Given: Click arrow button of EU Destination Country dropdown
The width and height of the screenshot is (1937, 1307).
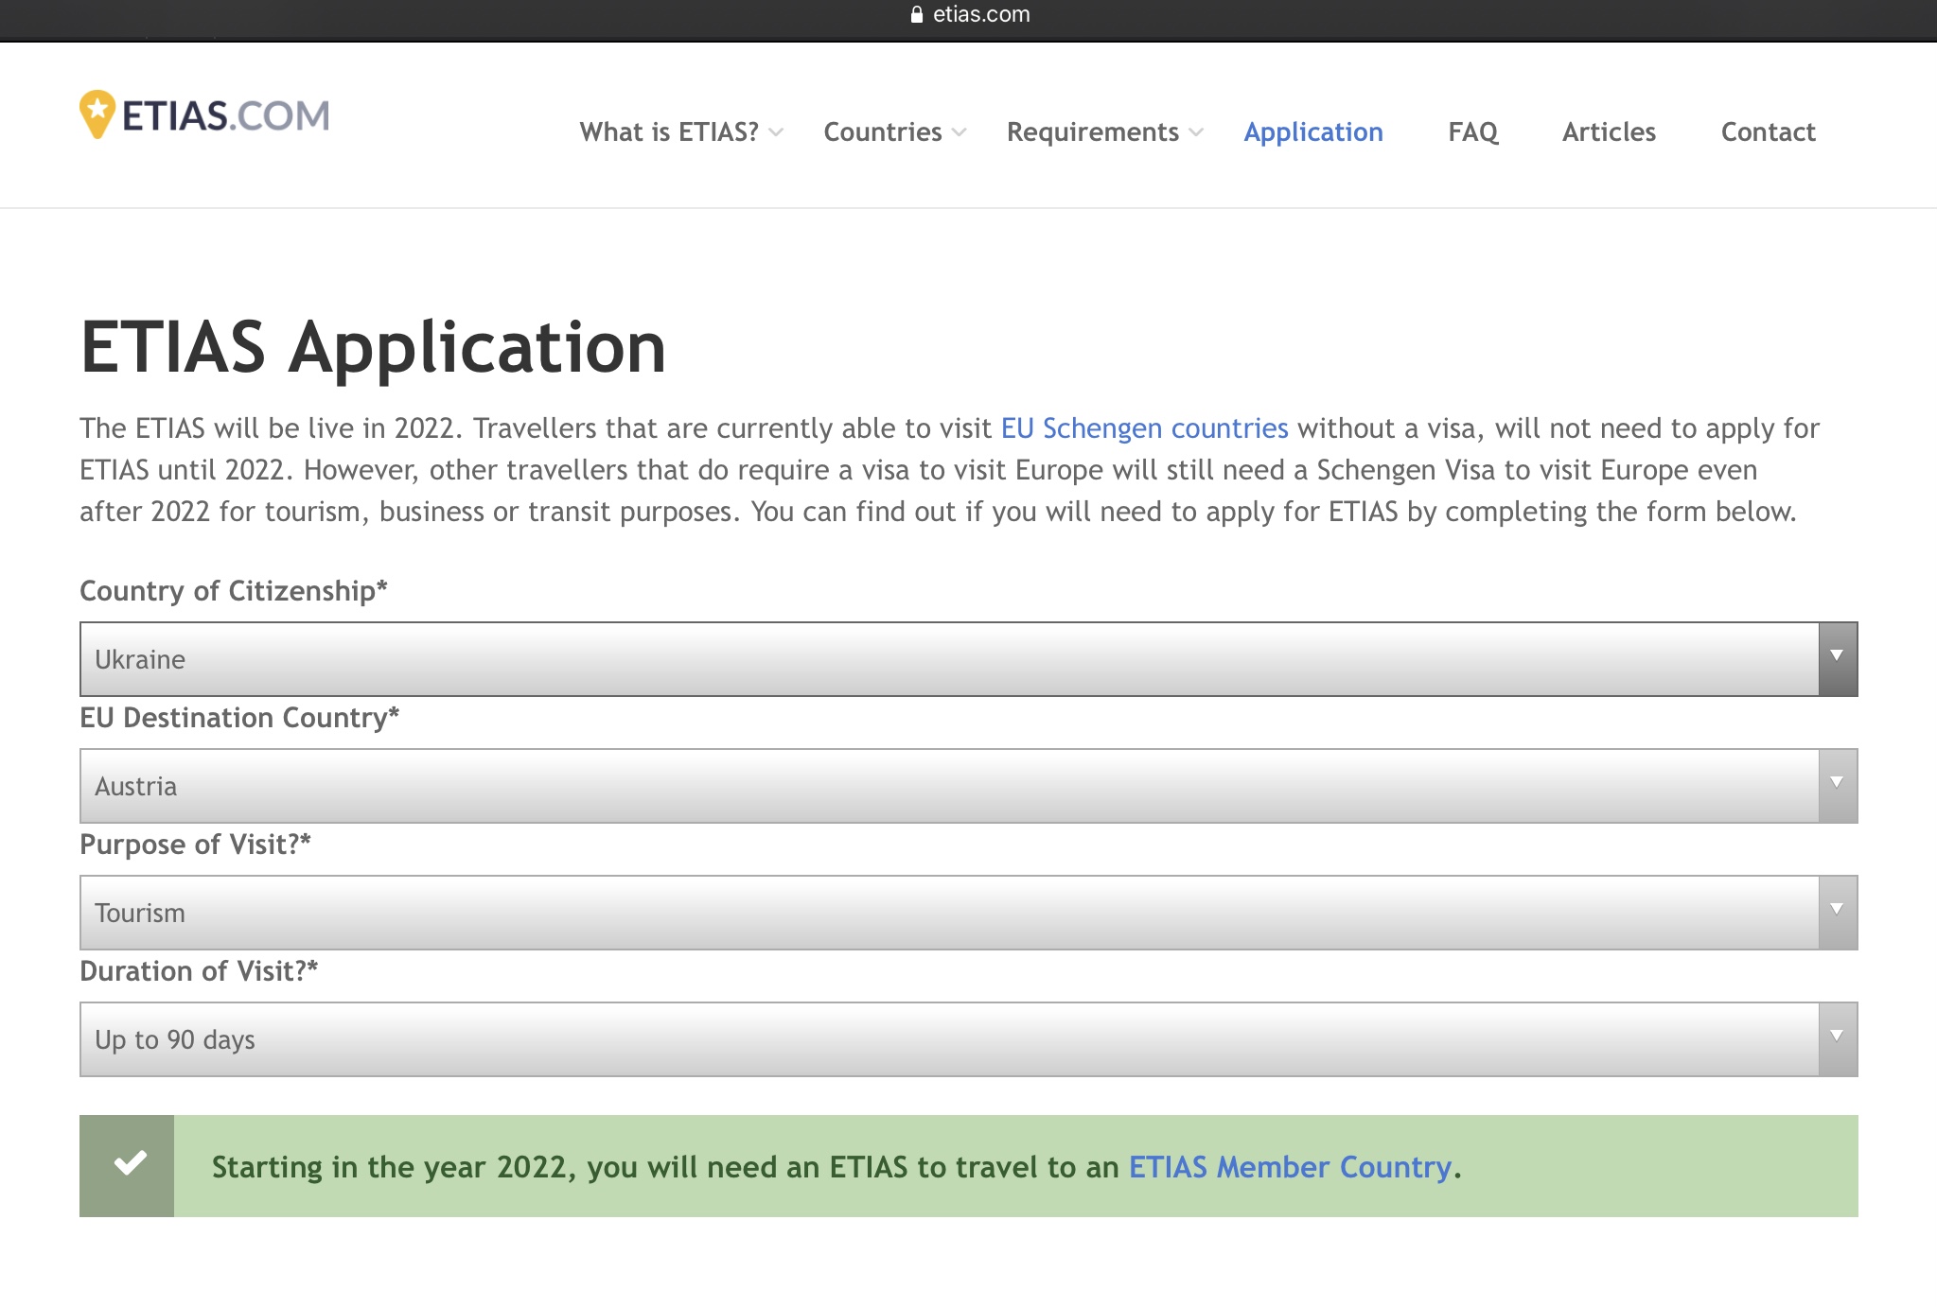Looking at the screenshot, I should pos(1837,785).
